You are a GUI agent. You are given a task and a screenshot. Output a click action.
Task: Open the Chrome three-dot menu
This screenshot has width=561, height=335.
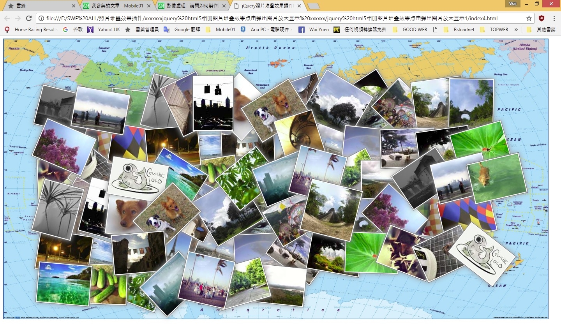[x=554, y=18]
